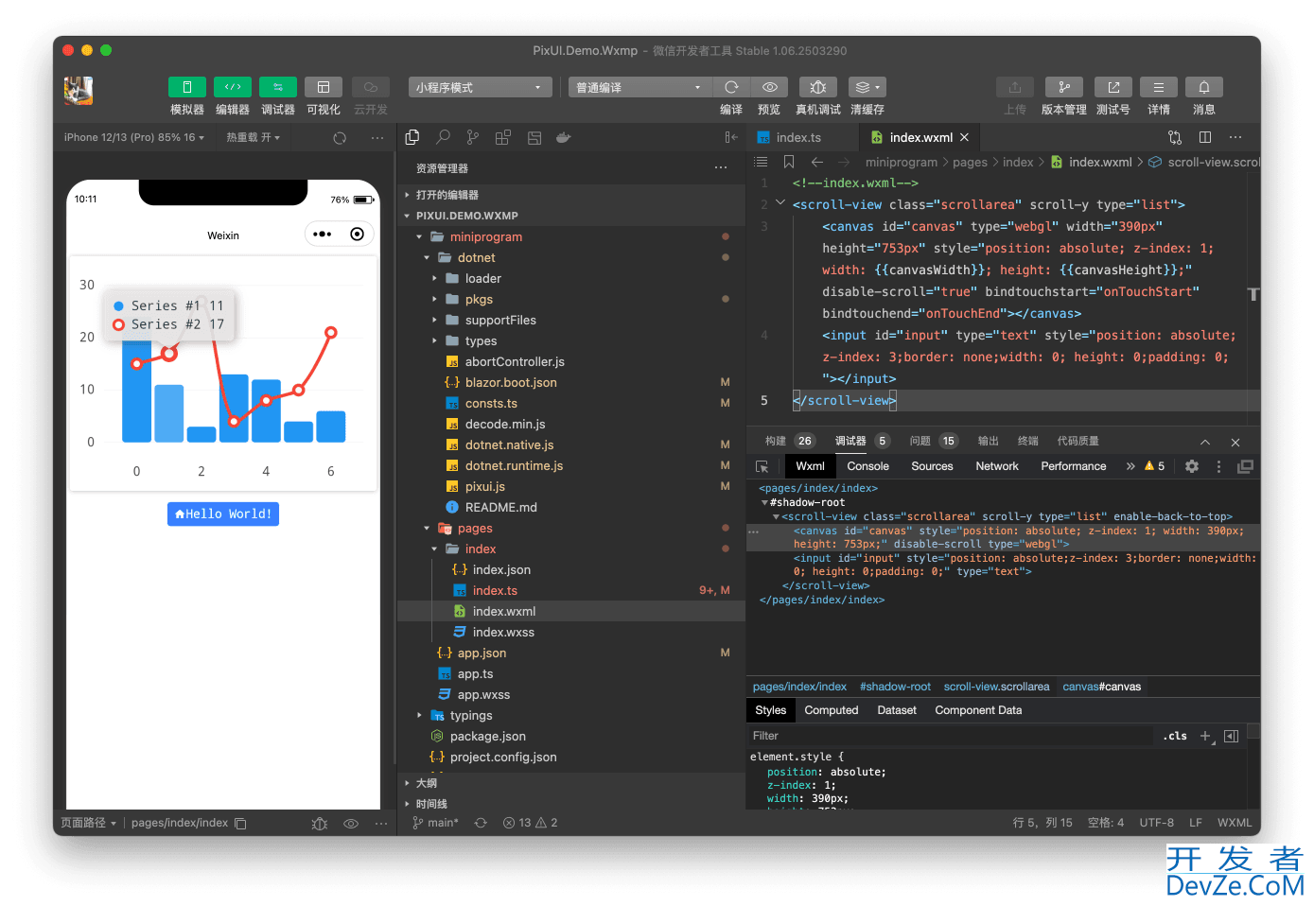Viewport: 1314px width, 906px height.
Task: Click the main* git branch status item
Action: [x=435, y=823]
